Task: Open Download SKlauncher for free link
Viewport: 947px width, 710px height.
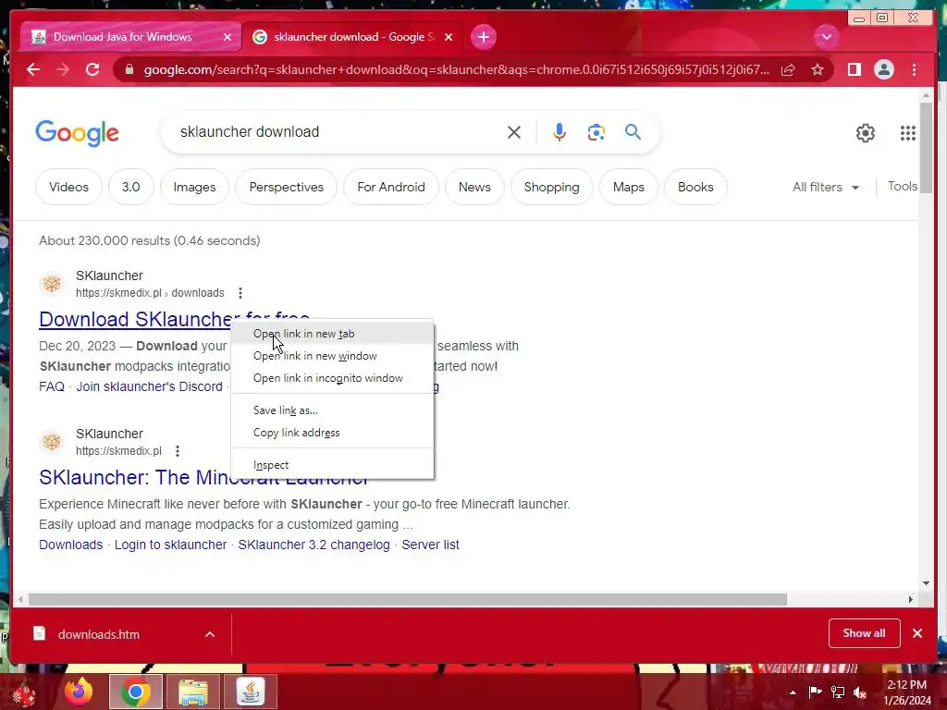Action: click(x=135, y=319)
